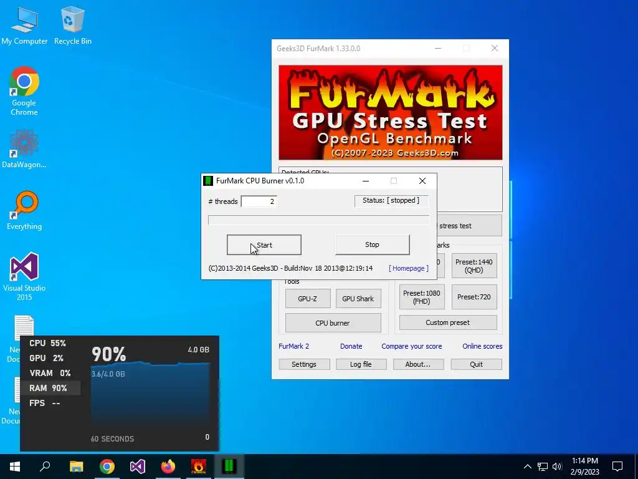Minimize the CPU Burner window
Viewport: 638px width, 479px height.
point(366,181)
